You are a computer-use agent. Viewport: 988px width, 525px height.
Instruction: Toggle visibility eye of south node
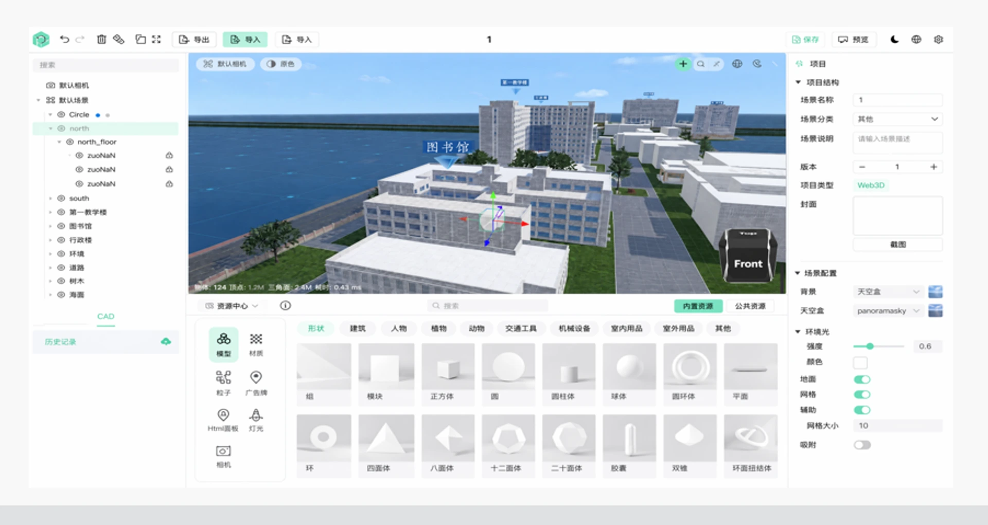(61, 198)
